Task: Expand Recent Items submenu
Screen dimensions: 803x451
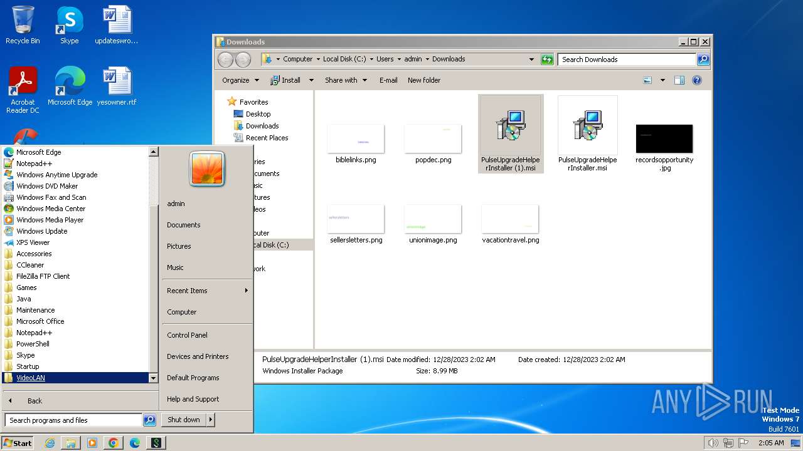Action: (x=207, y=291)
